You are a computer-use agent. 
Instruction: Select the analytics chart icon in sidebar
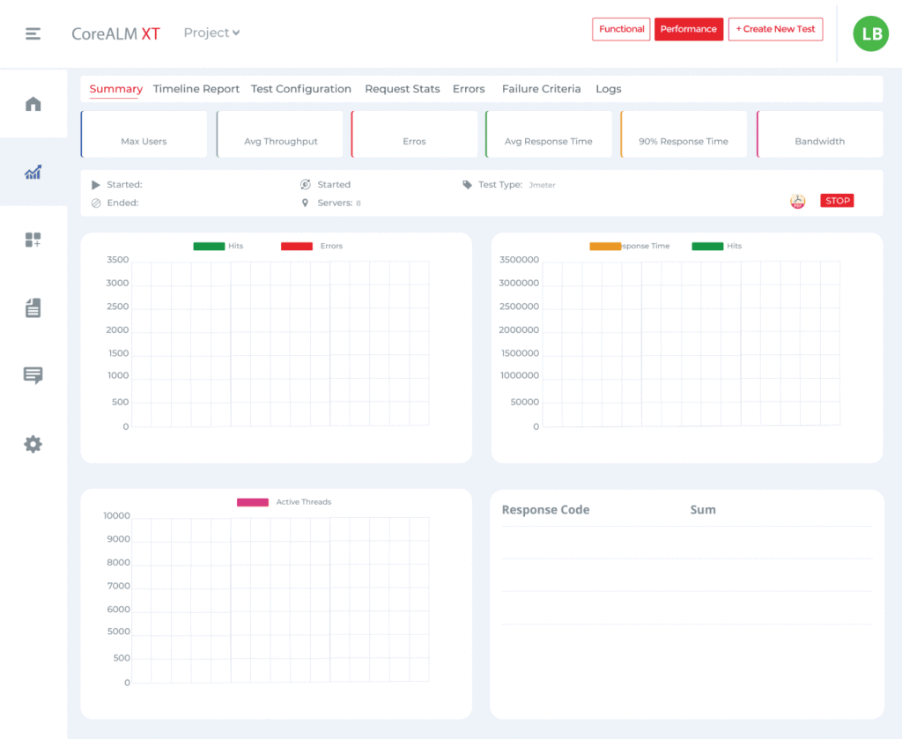pyautogui.click(x=33, y=173)
